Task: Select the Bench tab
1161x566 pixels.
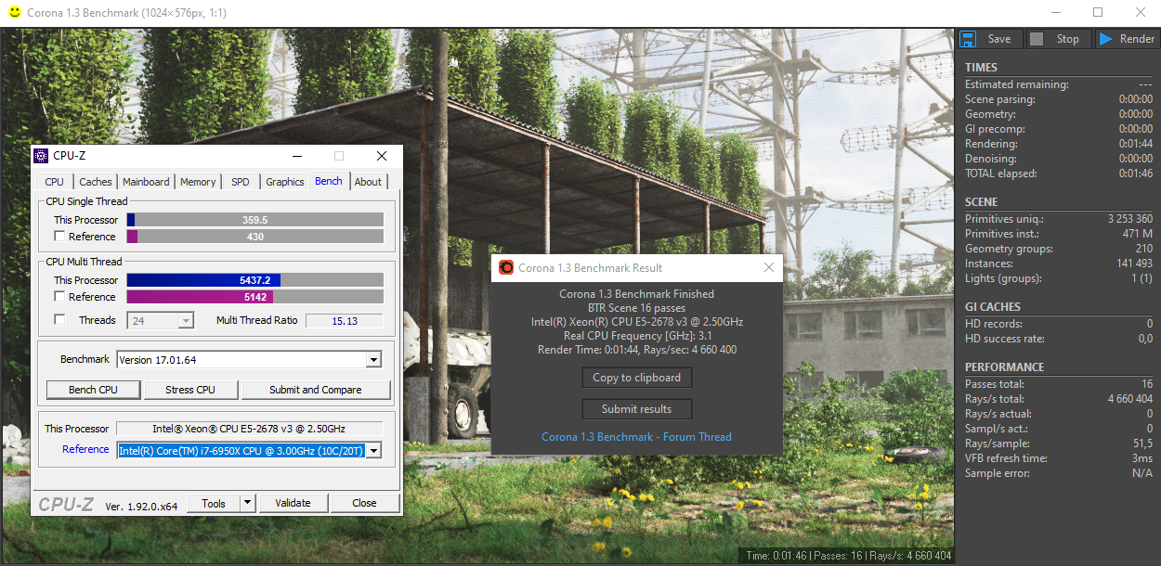Action: coord(329,181)
